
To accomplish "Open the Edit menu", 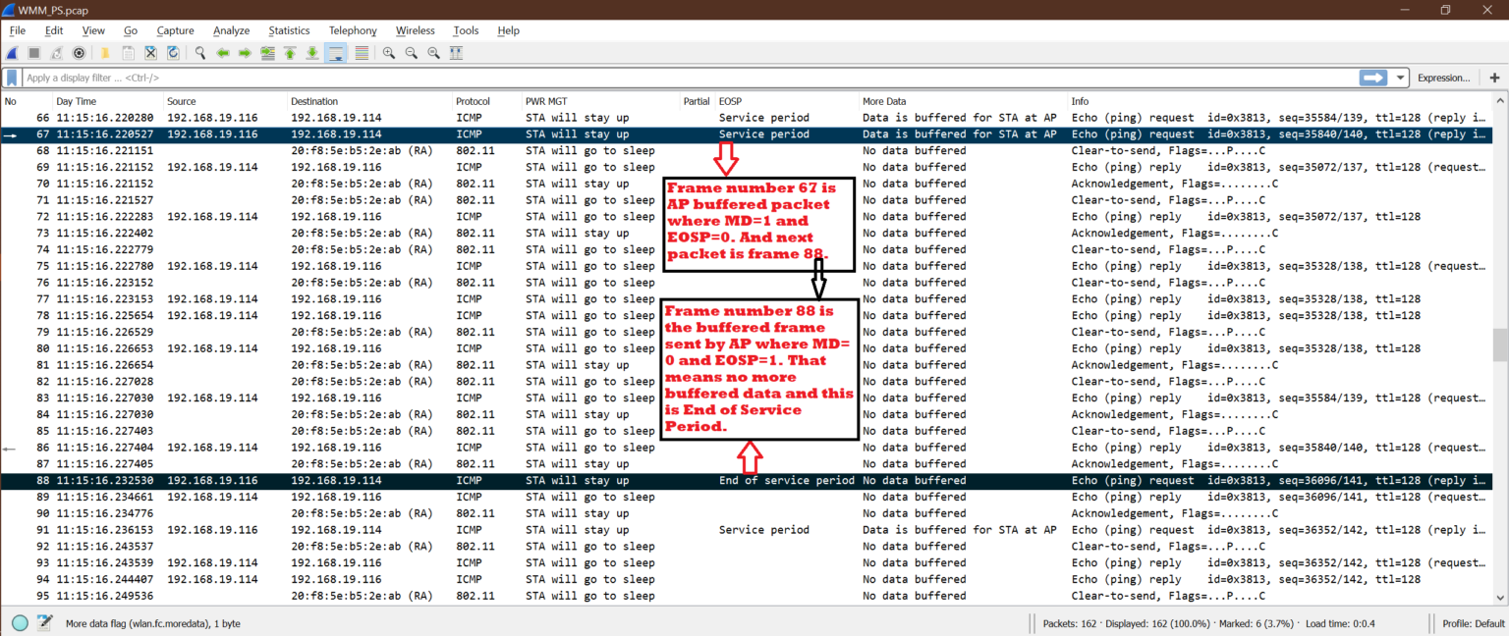I will click(54, 30).
